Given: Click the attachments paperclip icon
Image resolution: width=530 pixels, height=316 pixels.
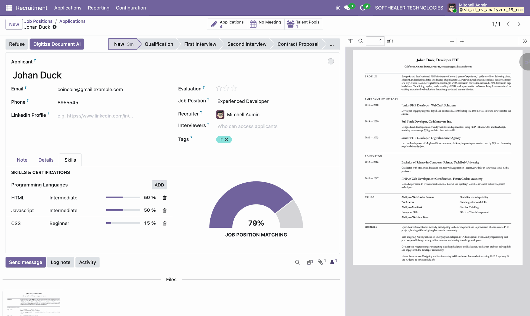Looking at the screenshot, I should coord(320,262).
